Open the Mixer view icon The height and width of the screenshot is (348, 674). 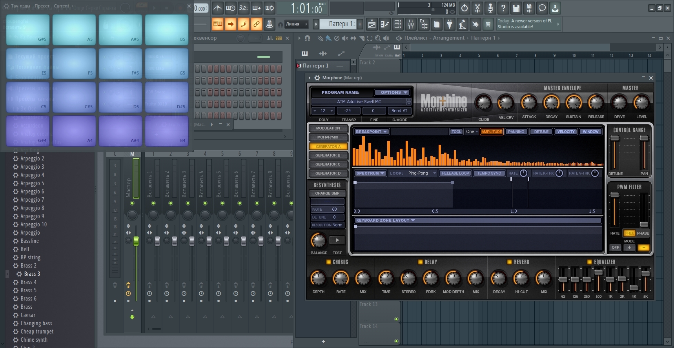tap(411, 24)
